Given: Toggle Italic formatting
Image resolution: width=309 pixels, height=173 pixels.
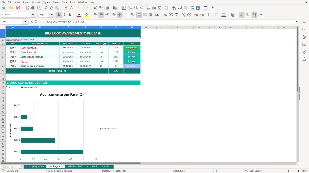Looking at the screenshot, I should pyautogui.click(x=65, y=15).
